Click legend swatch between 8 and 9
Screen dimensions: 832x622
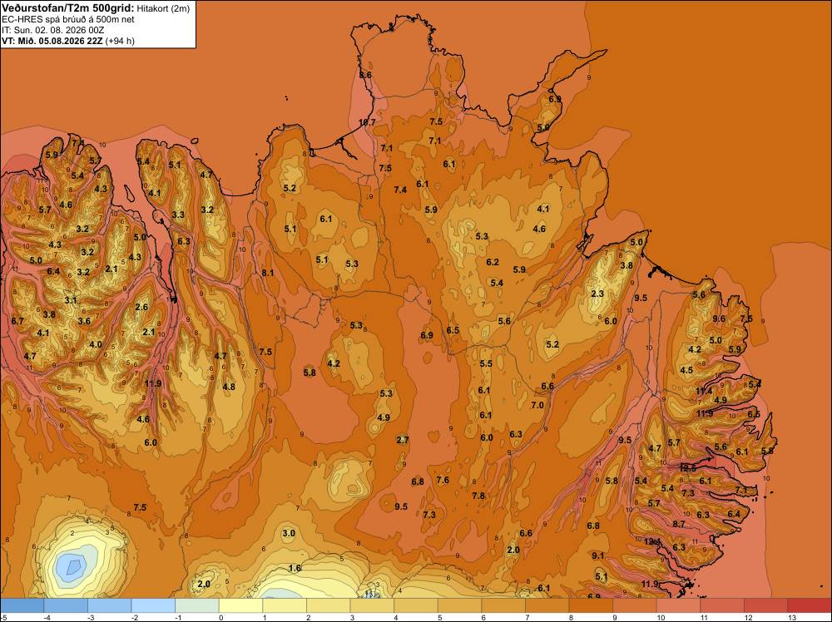pos(591,605)
